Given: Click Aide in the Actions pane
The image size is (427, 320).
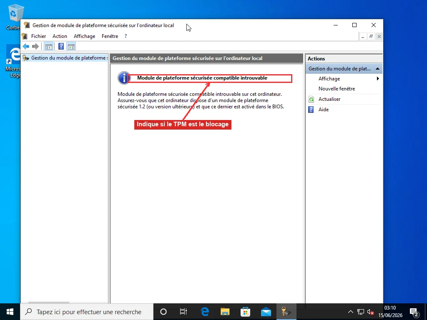Looking at the screenshot, I should click(x=324, y=110).
